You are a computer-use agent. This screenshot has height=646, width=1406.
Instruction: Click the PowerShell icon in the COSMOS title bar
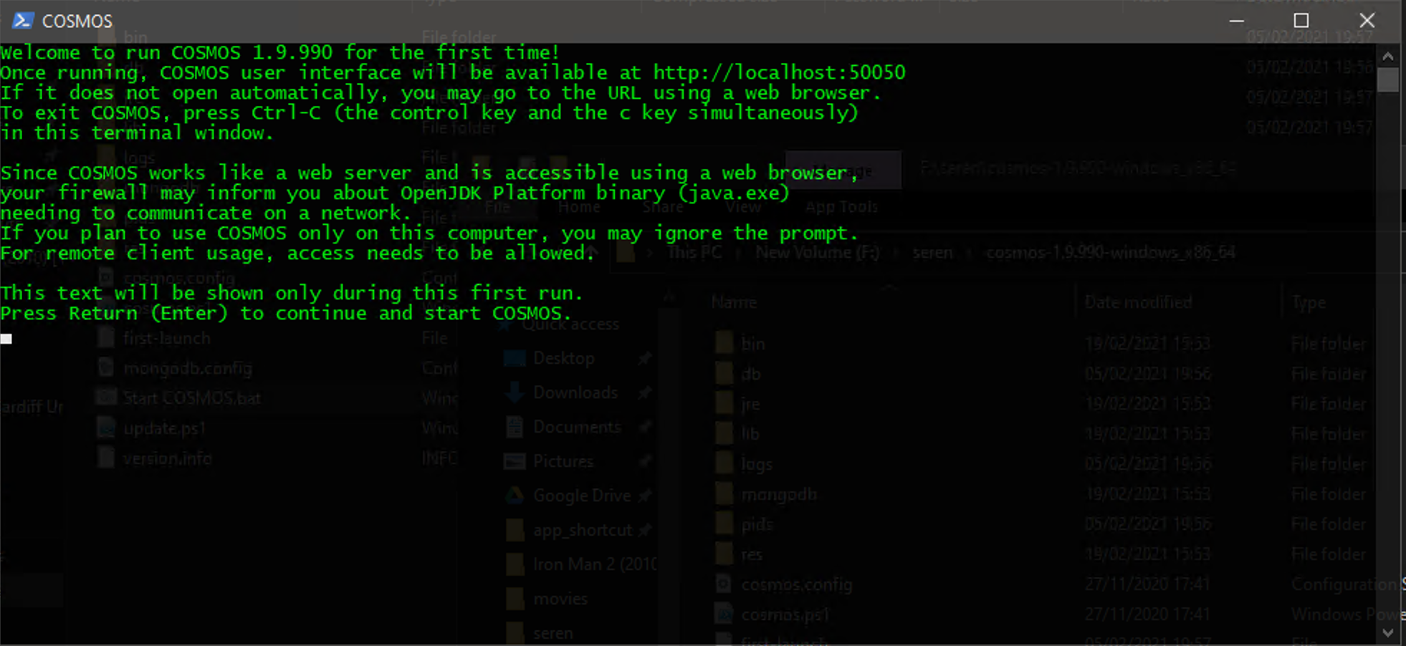pyautogui.click(x=22, y=20)
